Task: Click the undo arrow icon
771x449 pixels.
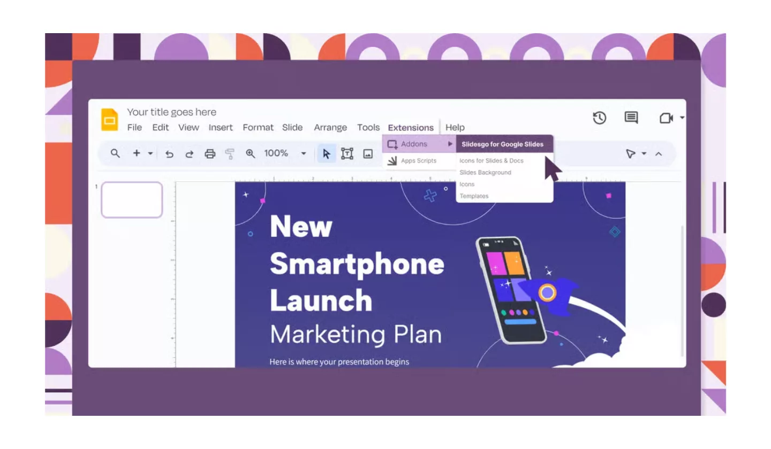Action: click(x=169, y=154)
